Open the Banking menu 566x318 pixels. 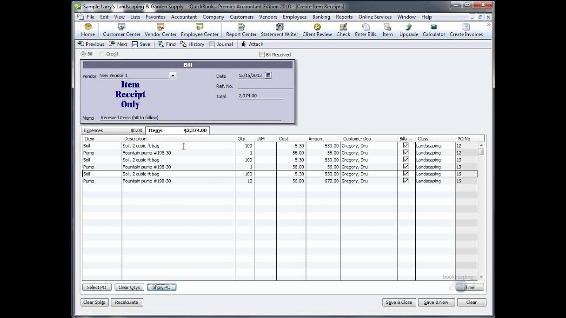[x=321, y=17]
